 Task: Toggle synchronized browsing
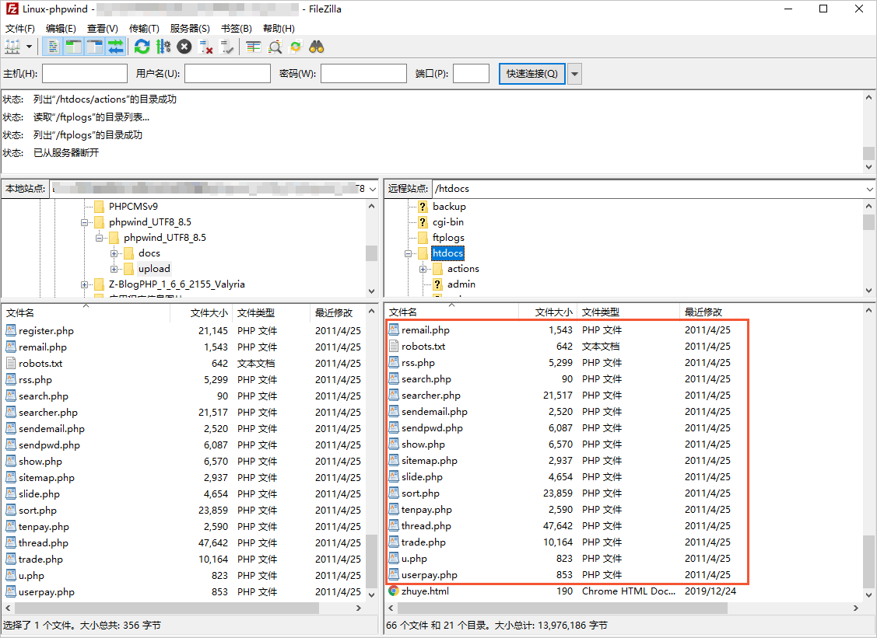tap(296, 47)
